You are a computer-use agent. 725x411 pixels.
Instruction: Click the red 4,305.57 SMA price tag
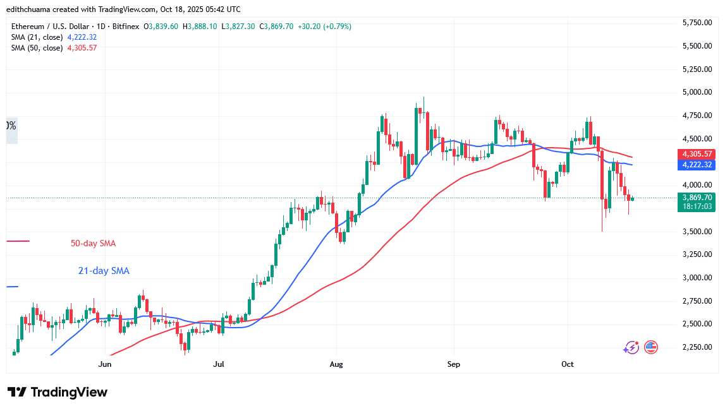pos(696,154)
